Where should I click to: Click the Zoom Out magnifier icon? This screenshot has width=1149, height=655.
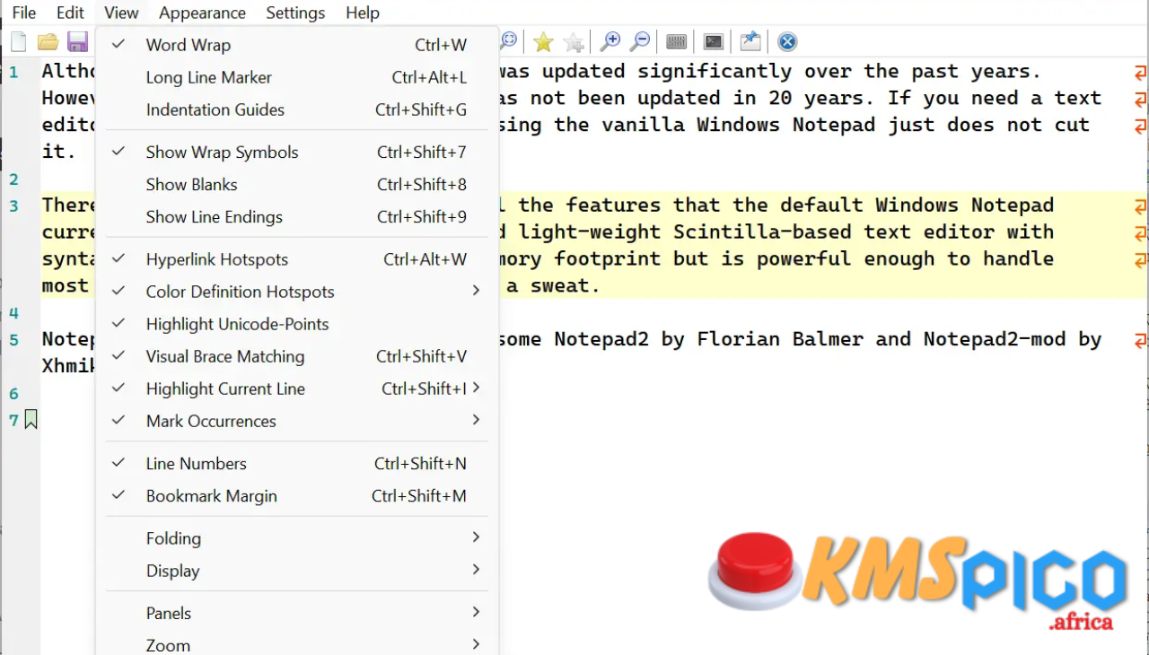coord(640,41)
